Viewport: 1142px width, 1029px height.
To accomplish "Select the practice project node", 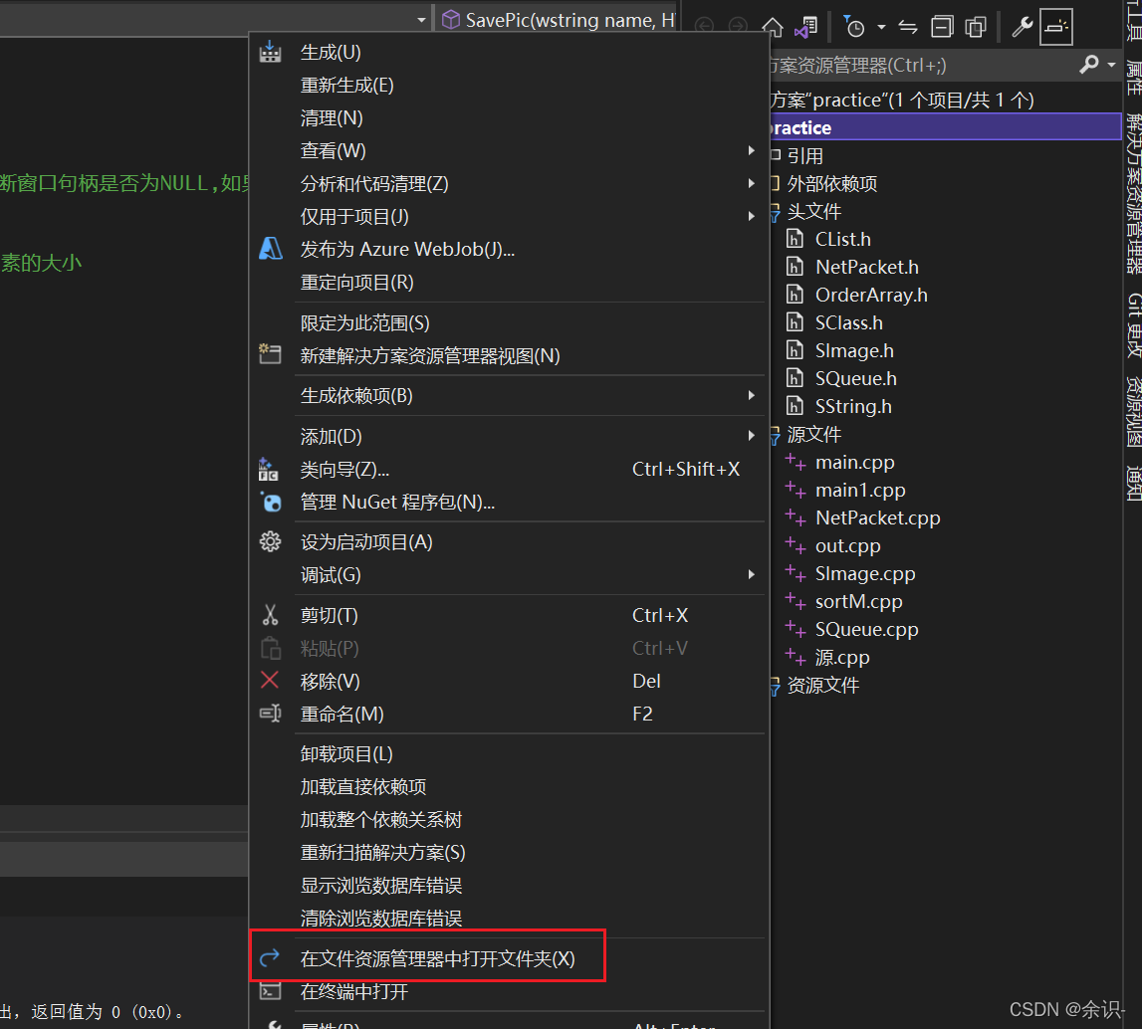I will pos(945,127).
